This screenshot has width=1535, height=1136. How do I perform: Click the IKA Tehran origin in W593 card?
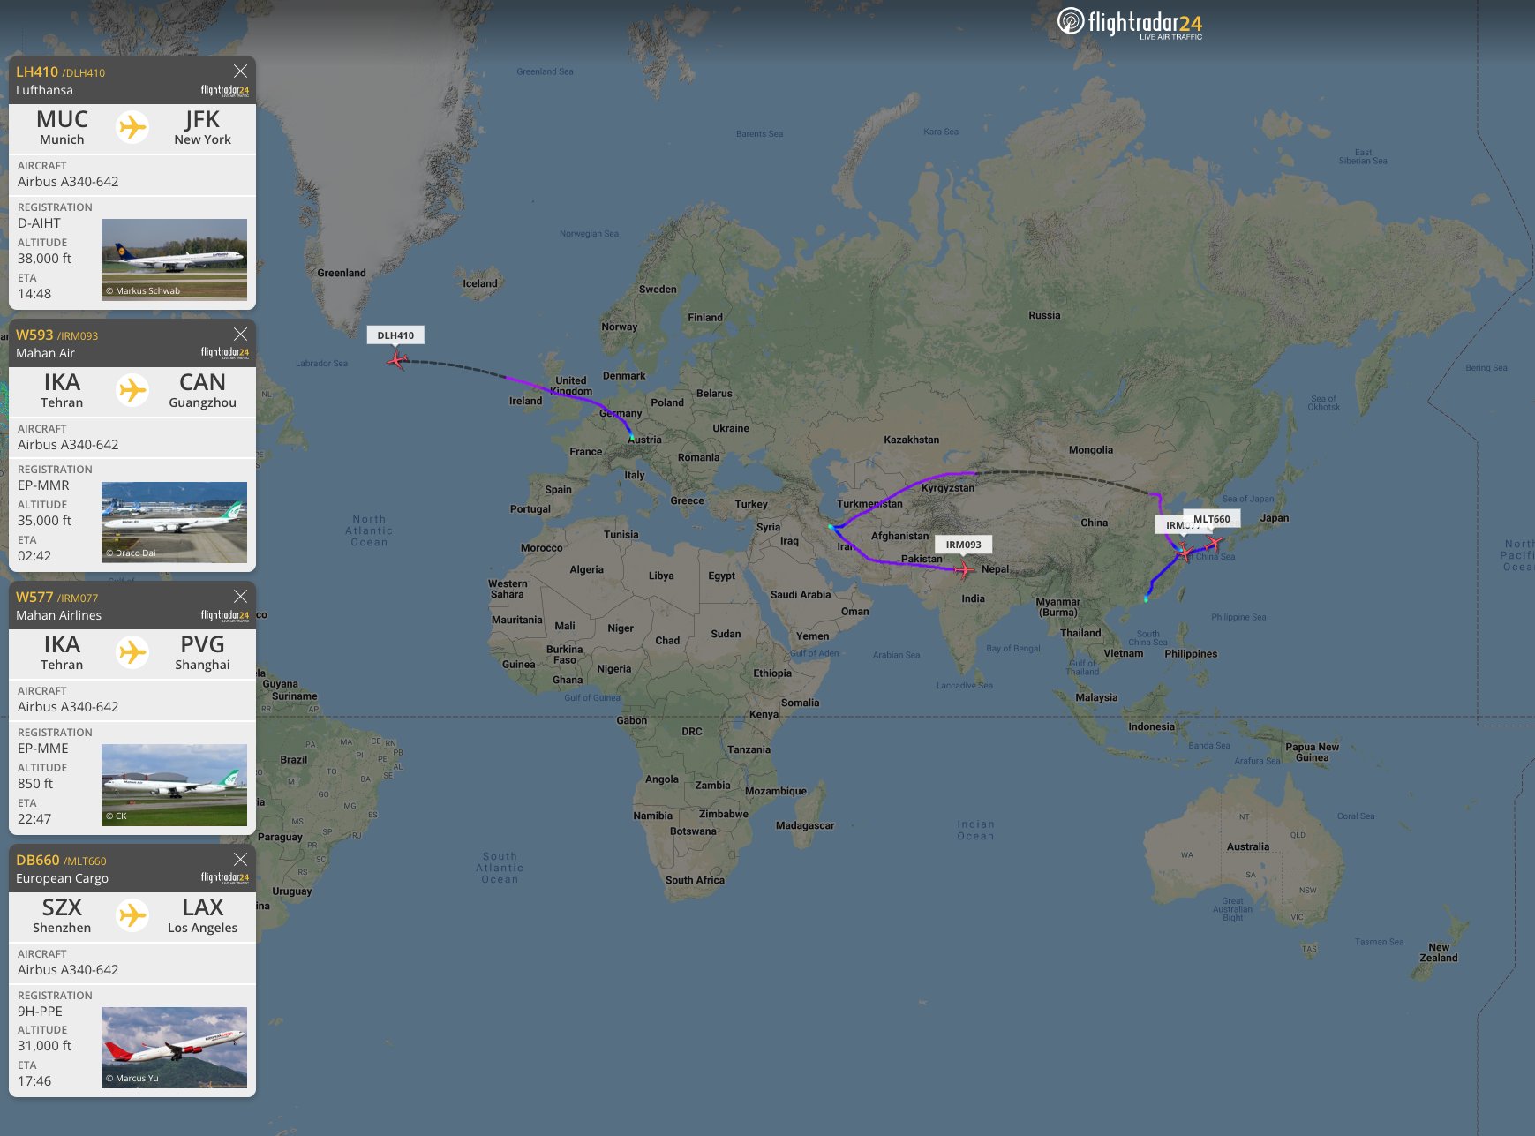click(x=62, y=390)
